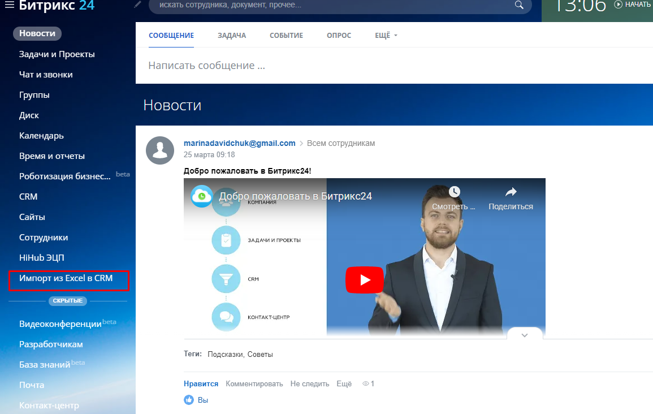The height and width of the screenshot is (414, 653).
Task: Open marinadavidchuk@gmail.com profile link
Action: [x=239, y=143]
